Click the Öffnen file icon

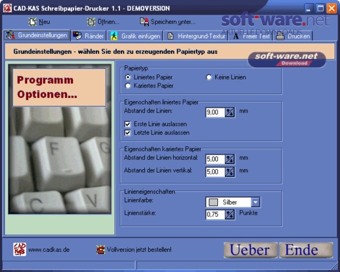91,22
